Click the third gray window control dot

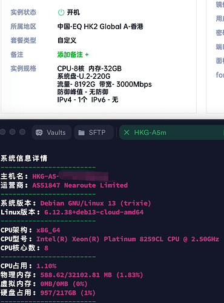22,132
